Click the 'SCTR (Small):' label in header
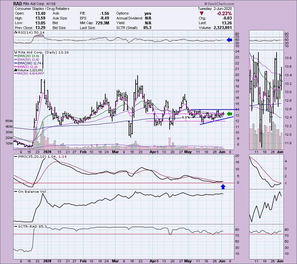Image resolution: width=297 pixels, height=264 pixels. pyautogui.click(x=127, y=28)
